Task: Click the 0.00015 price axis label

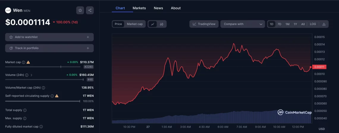Action: point(319,37)
